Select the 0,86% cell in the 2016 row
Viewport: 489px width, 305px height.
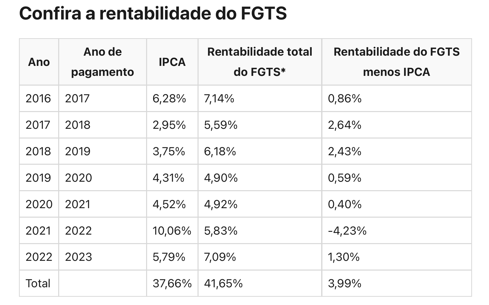point(344,99)
